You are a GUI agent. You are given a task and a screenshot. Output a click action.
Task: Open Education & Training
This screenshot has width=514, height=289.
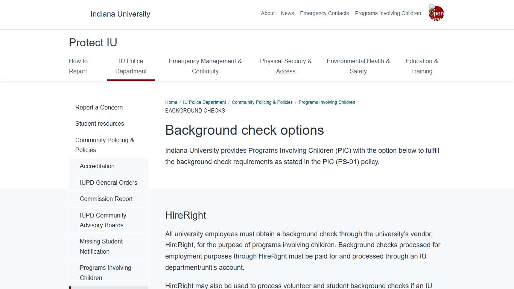click(x=421, y=66)
